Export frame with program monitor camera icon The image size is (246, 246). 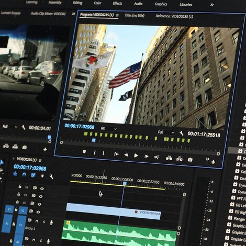[190, 160]
